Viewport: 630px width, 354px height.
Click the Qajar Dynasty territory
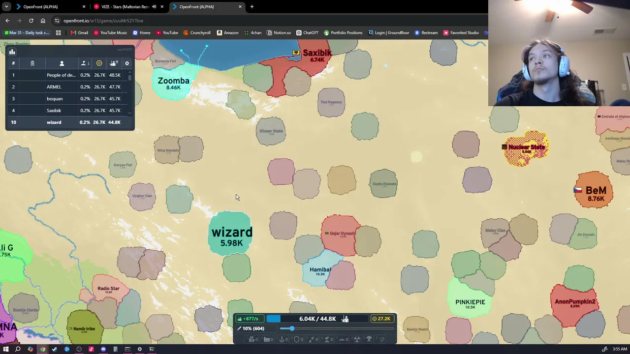(342, 235)
